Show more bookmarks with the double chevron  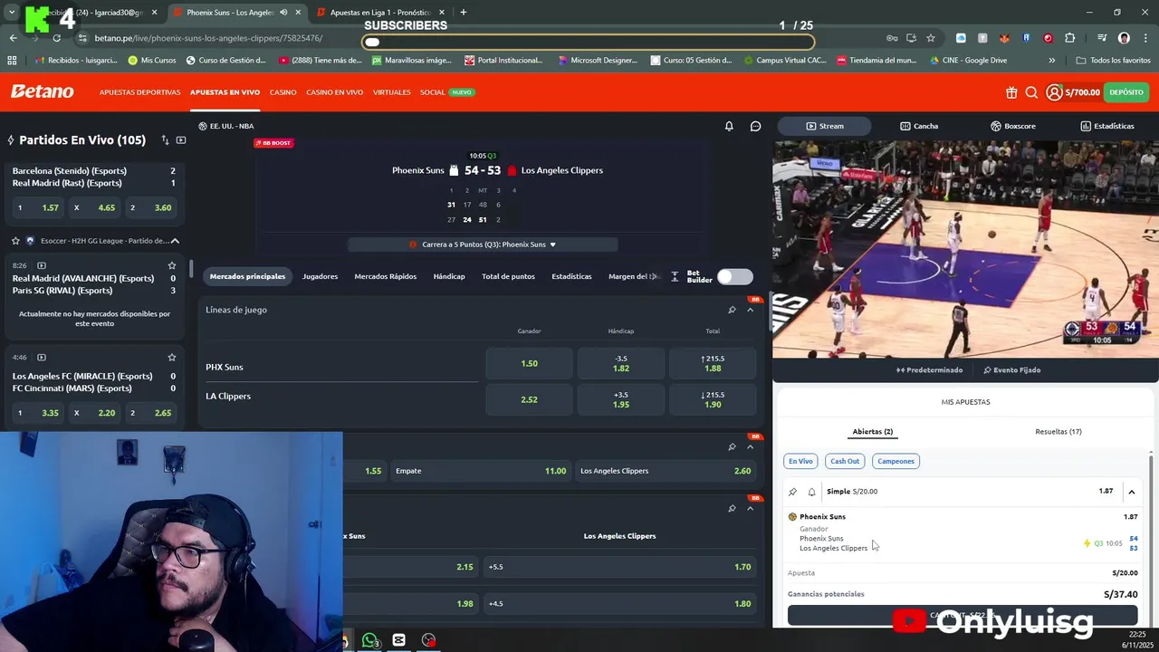point(1051,61)
